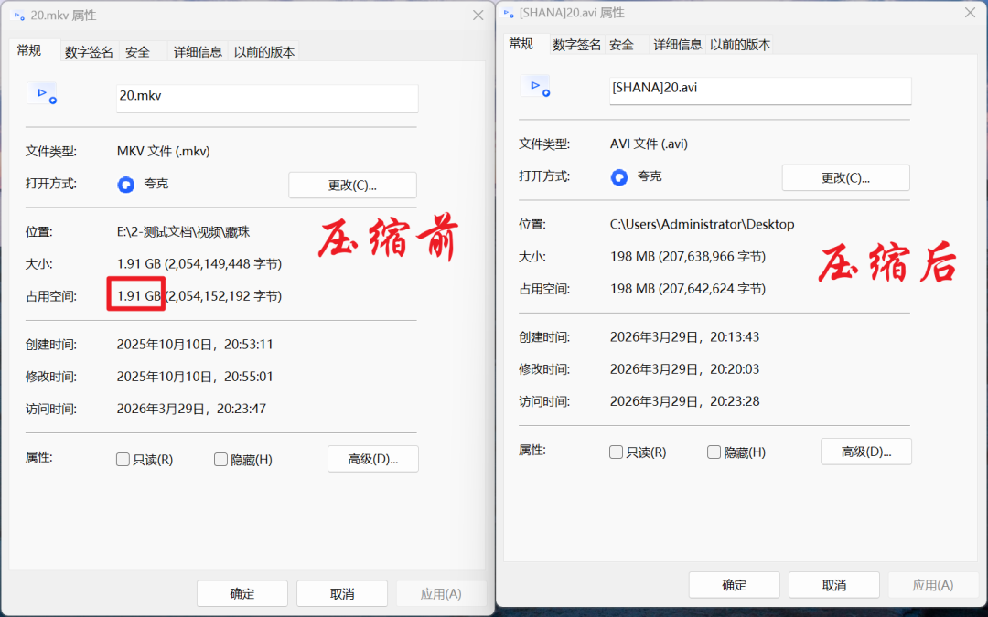Click 更改(C) to change 20.mkv open method
Image resolution: width=988 pixels, height=617 pixels.
click(352, 184)
